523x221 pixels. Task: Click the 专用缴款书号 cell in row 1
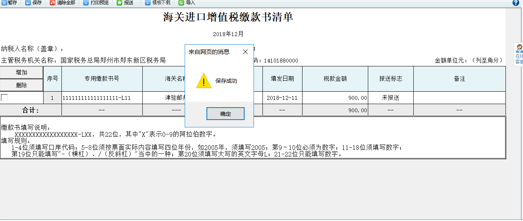(102, 98)
